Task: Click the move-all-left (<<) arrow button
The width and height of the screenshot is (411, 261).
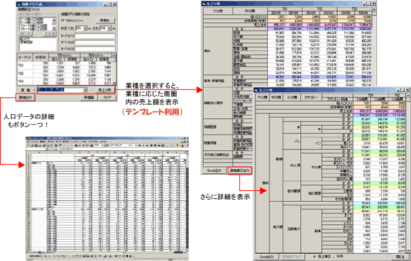Action: (54, 33)
